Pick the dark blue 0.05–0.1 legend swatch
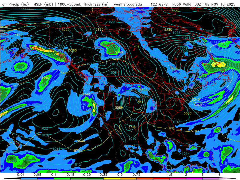The height and width of the screenshot is (180, 240). click(x=46, y=178)
